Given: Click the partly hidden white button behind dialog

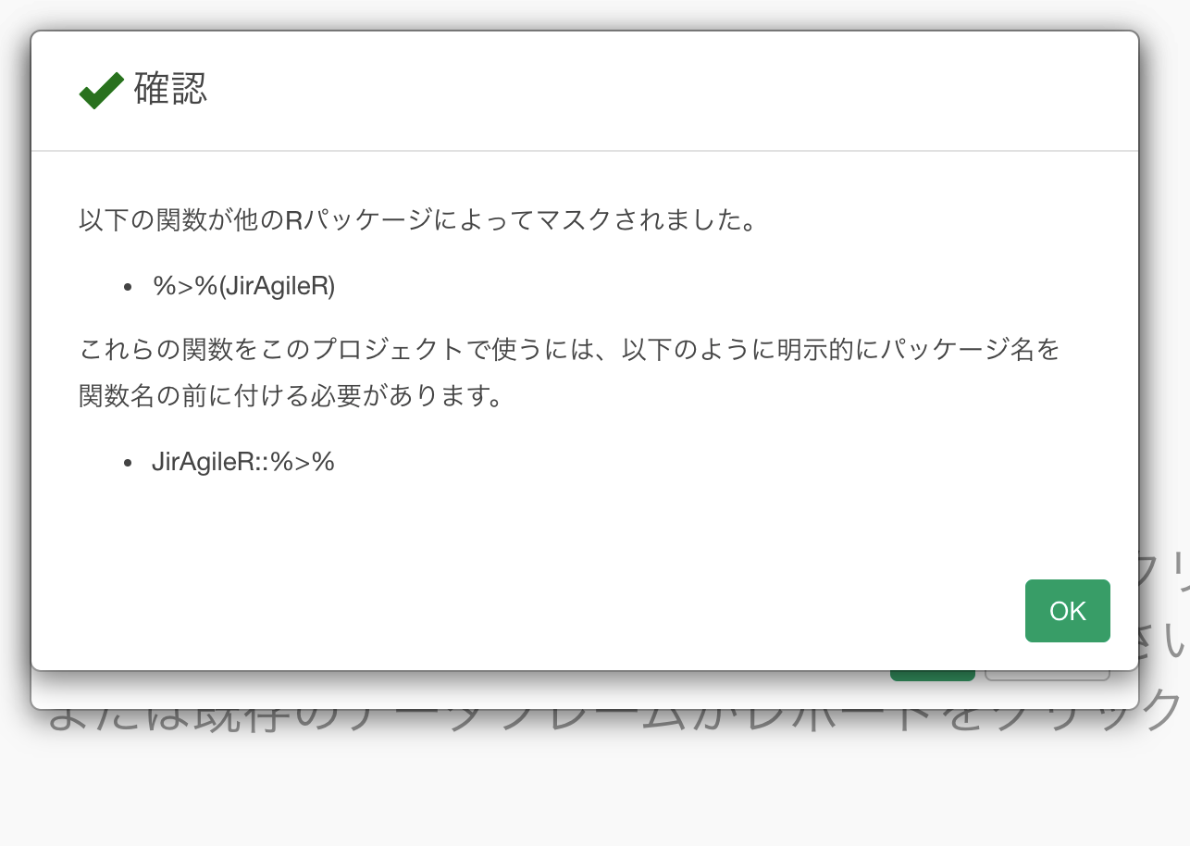Looking at the screenshot, I should point(1047,675).
